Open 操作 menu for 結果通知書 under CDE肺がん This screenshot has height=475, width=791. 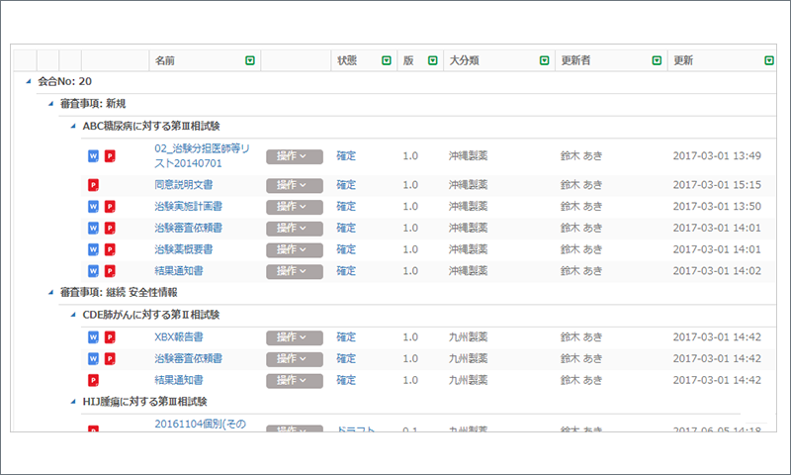coord(295,381)
